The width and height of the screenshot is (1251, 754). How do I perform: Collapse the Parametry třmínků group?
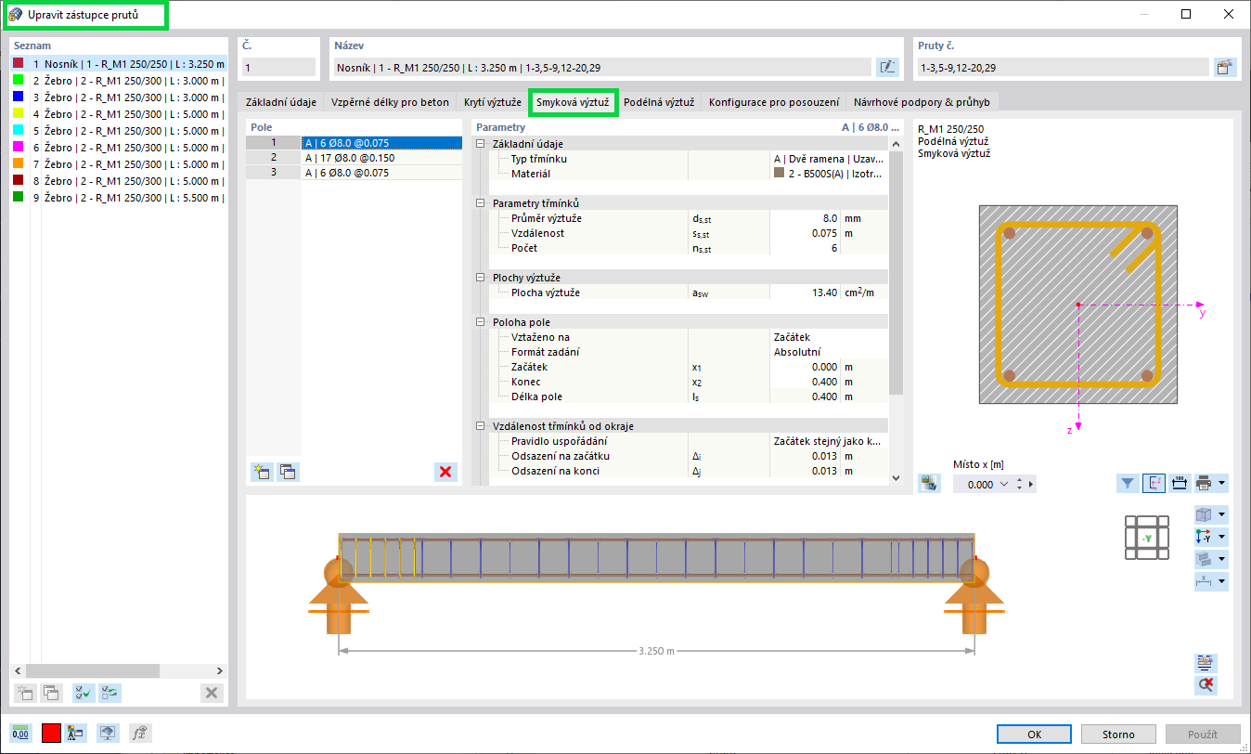(x=481, y=203)
